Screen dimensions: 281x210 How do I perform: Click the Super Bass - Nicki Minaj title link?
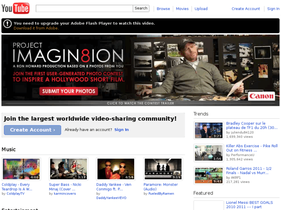[x=65, y=187]
